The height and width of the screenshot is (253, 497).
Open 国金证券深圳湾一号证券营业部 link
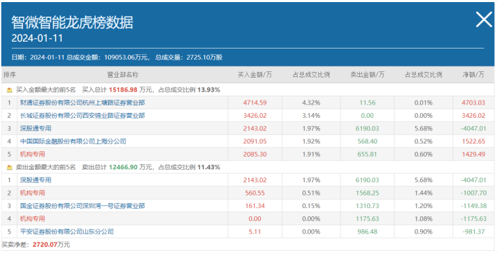click(x=82, y=206)
